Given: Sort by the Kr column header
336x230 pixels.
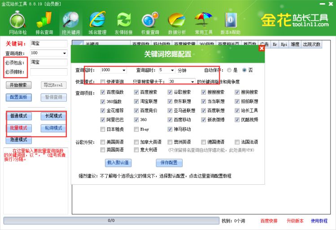Looking at the screenshot, I should pos(275,44).
